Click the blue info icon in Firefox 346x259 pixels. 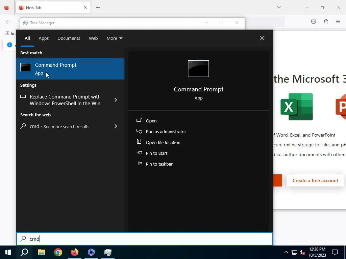point(9,45)
